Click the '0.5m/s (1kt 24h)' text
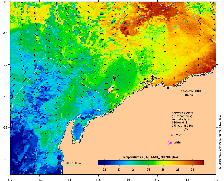Image resolution: width=224 pixels, height=181 pixels. 182,126
